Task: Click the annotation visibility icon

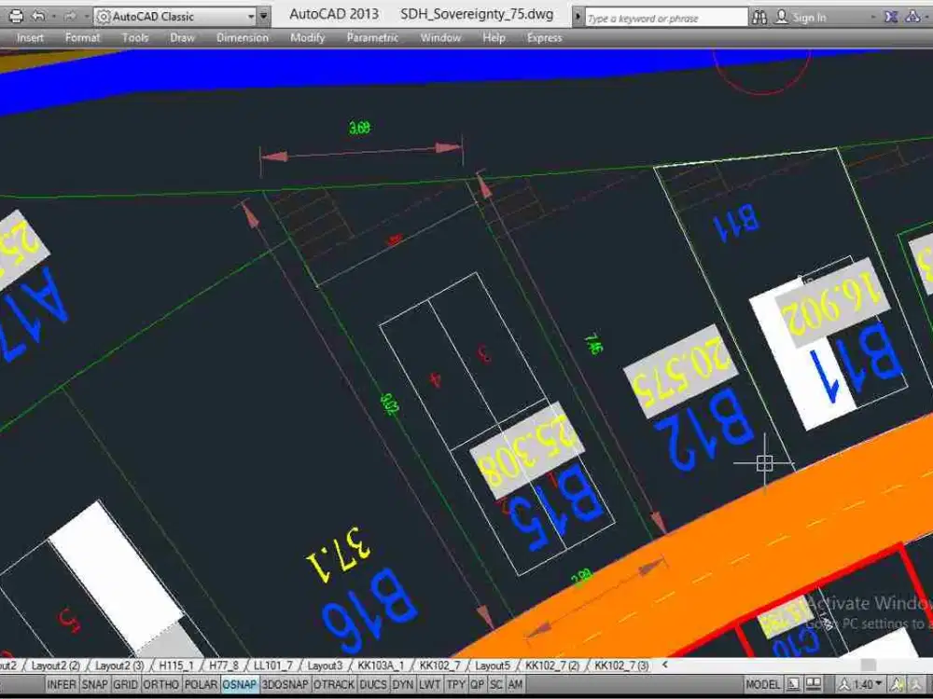Action: (x=897, y=685)
